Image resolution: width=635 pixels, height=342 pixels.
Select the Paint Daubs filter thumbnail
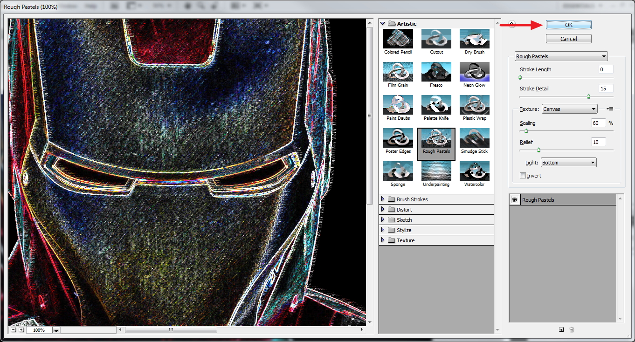coord(398,105)
